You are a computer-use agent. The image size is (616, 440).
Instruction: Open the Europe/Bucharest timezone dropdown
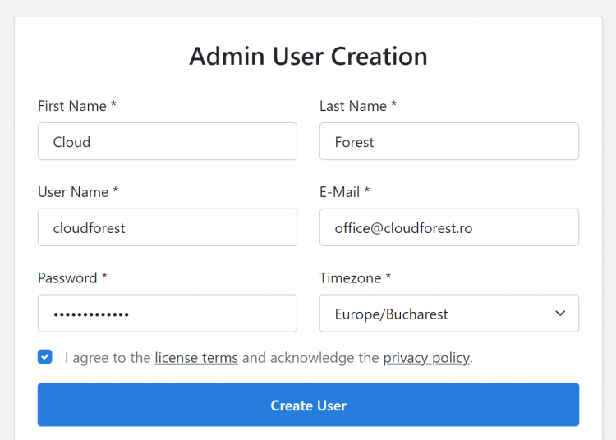[449, 314]
